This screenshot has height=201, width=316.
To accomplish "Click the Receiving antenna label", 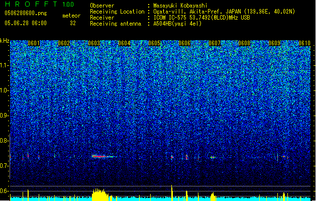I will (x=116, y=24).
